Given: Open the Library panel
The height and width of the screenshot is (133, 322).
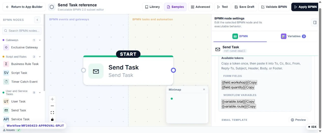Looking at the screenshot, I should [x=152, y=7].
